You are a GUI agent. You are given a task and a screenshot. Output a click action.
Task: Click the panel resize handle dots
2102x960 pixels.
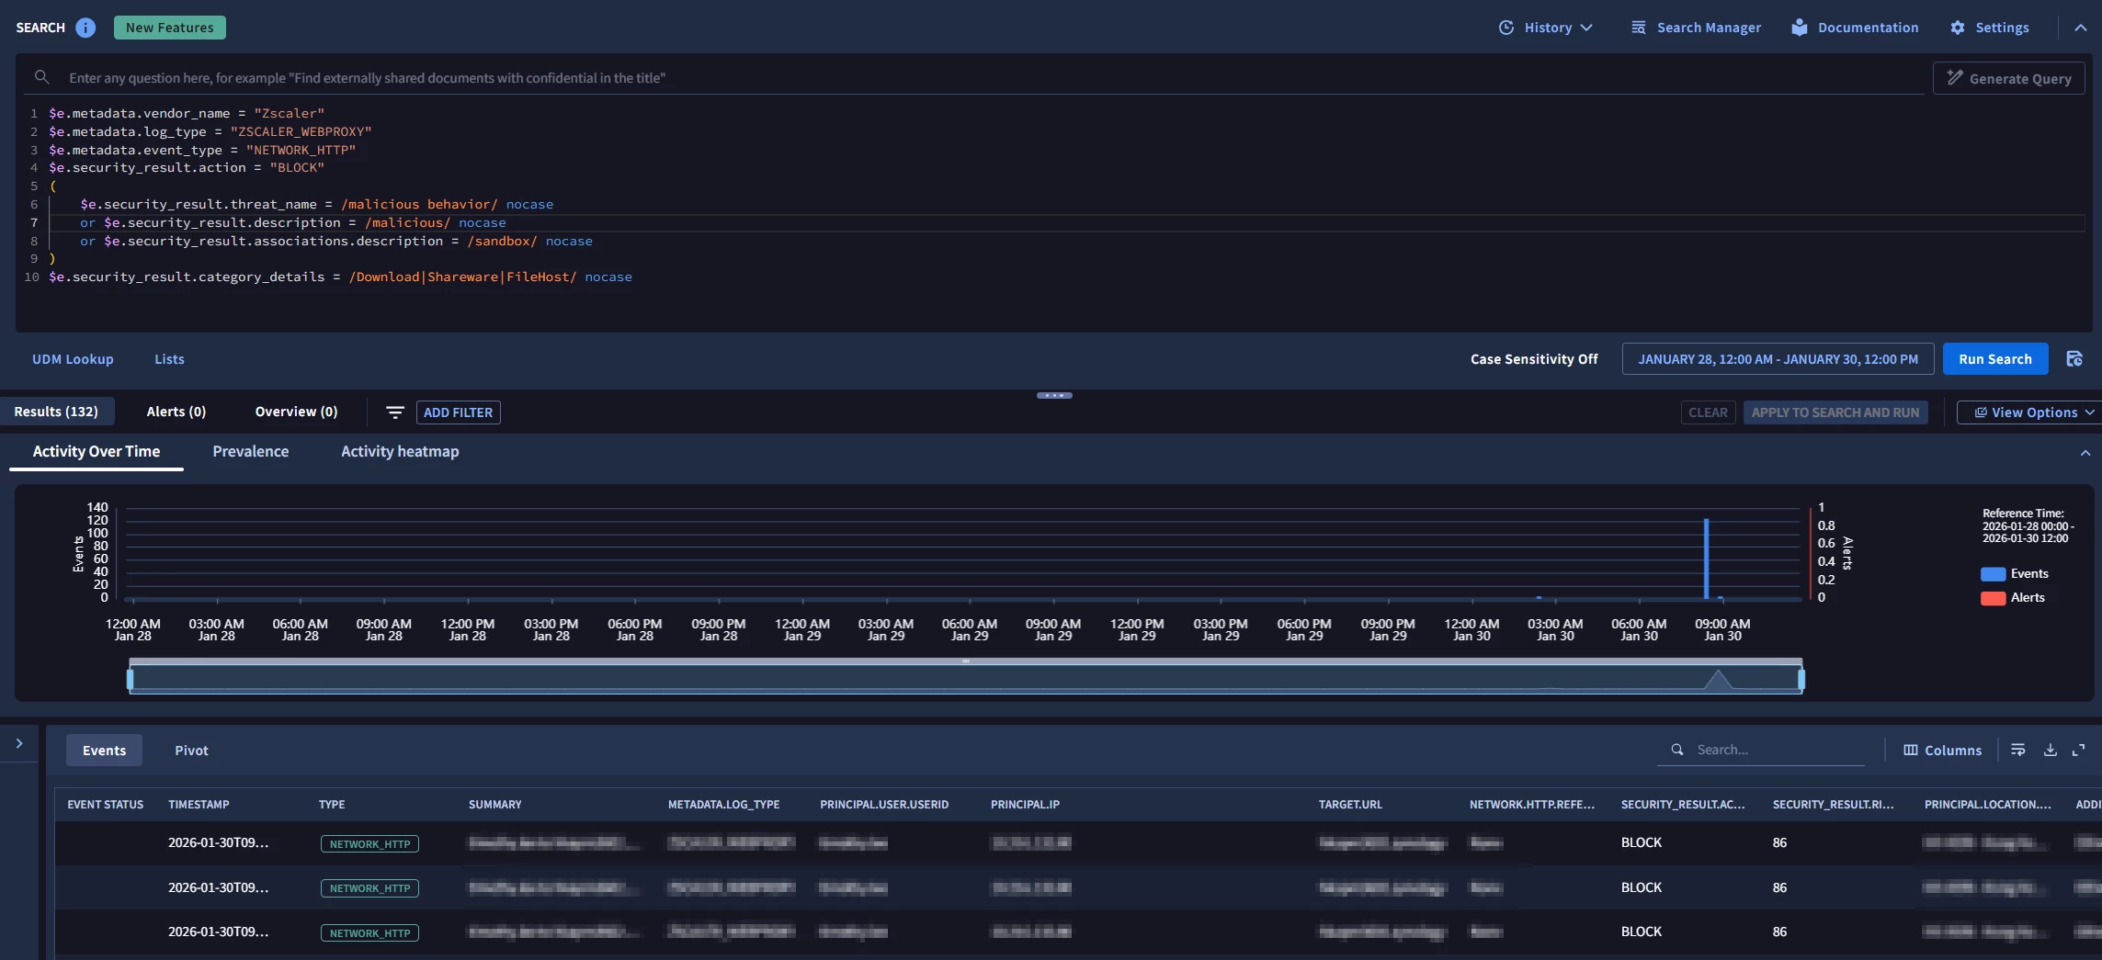[1054, 396]
